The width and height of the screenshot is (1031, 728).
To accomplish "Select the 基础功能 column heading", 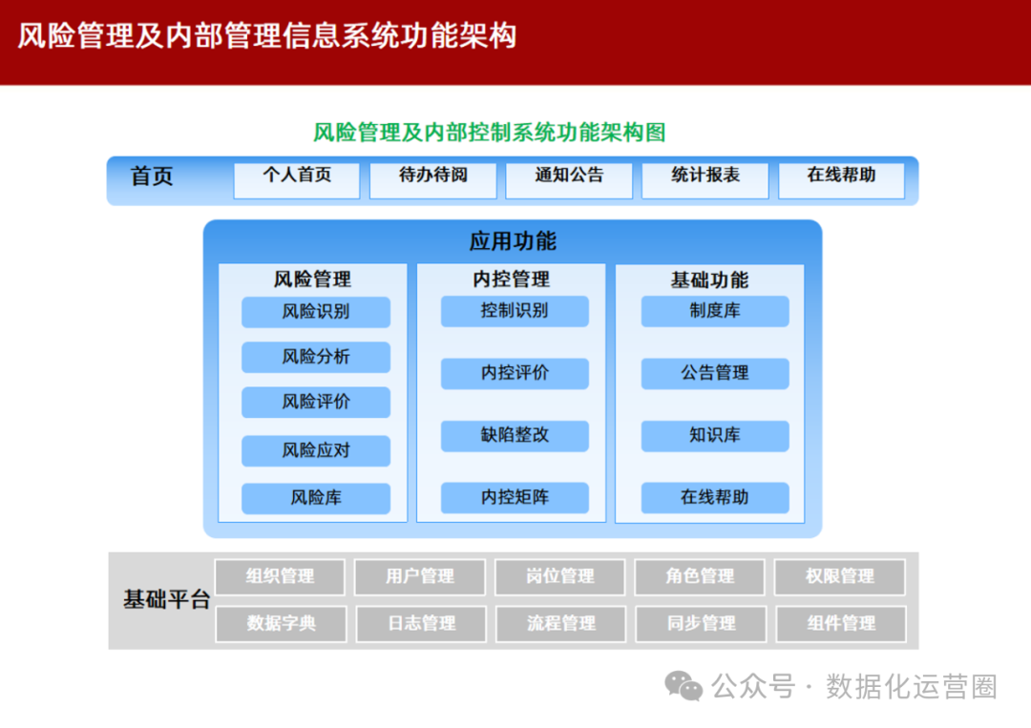I will [709, 280].
